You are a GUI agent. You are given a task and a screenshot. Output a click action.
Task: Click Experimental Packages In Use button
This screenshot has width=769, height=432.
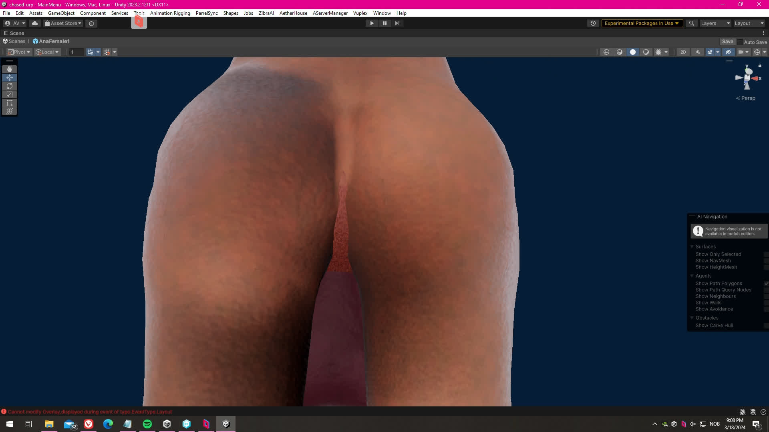642,23
